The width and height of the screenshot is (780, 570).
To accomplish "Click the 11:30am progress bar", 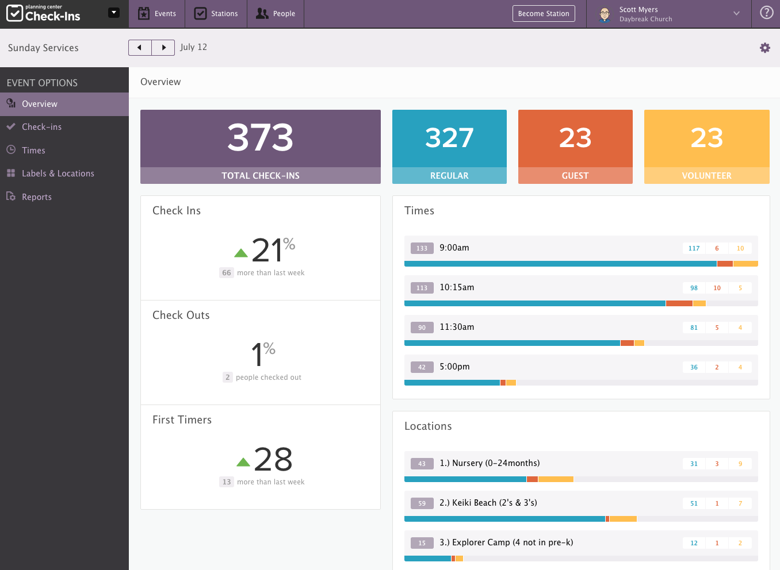I will 581,343.
